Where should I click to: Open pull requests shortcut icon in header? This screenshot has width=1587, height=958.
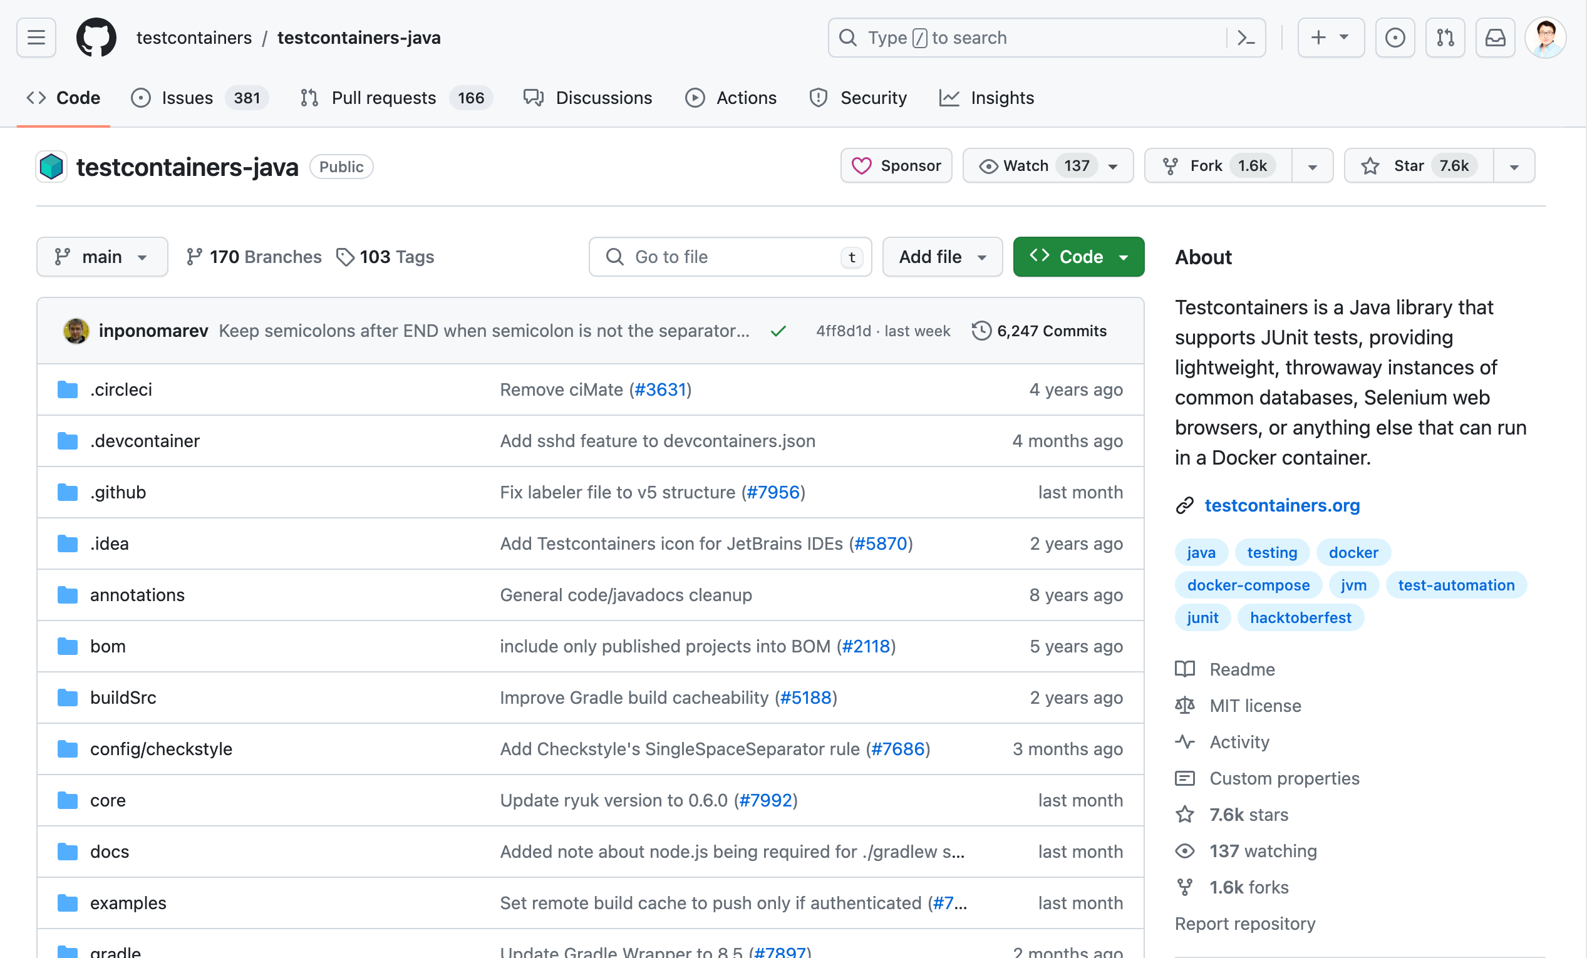pyautogui.click(x=1445, y=38)
